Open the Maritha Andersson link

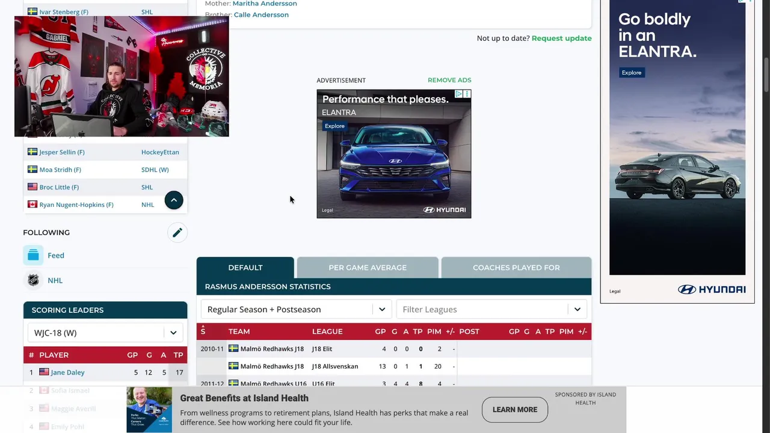click(265, 4)
